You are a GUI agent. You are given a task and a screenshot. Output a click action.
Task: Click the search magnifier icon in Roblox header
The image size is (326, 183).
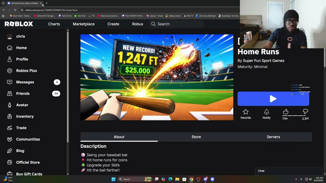pyautogui.click(x=153, y=24)
